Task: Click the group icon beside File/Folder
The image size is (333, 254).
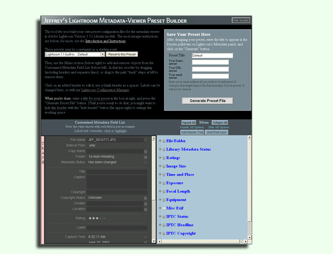Action: (x=164, y=141)
